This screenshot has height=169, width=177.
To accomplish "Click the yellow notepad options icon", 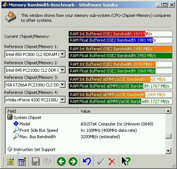I will [10, 161].
